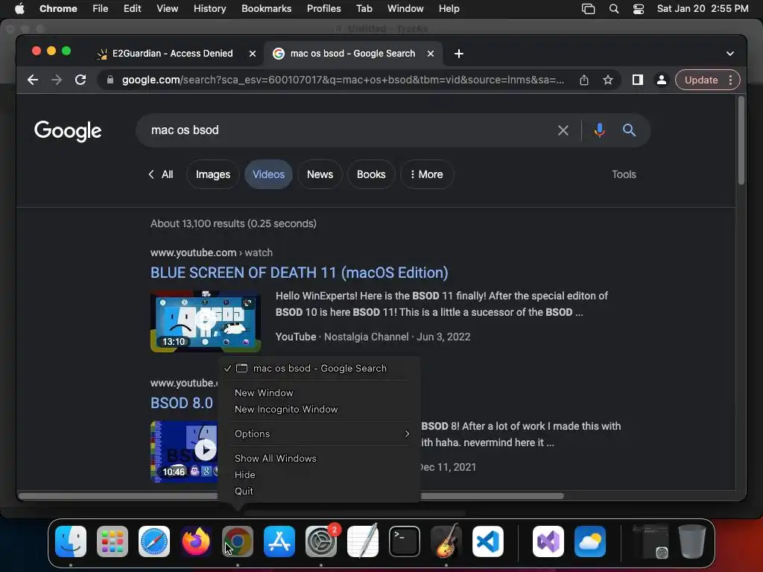Open the Chrome side panel
763x572 pixels.
click(638, 80)
